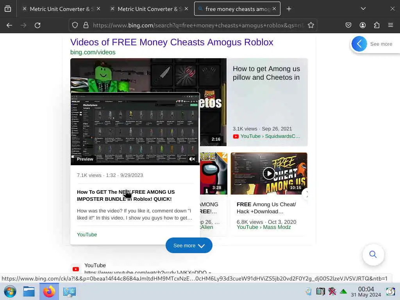Click the How was the video description text

(134, 214)
